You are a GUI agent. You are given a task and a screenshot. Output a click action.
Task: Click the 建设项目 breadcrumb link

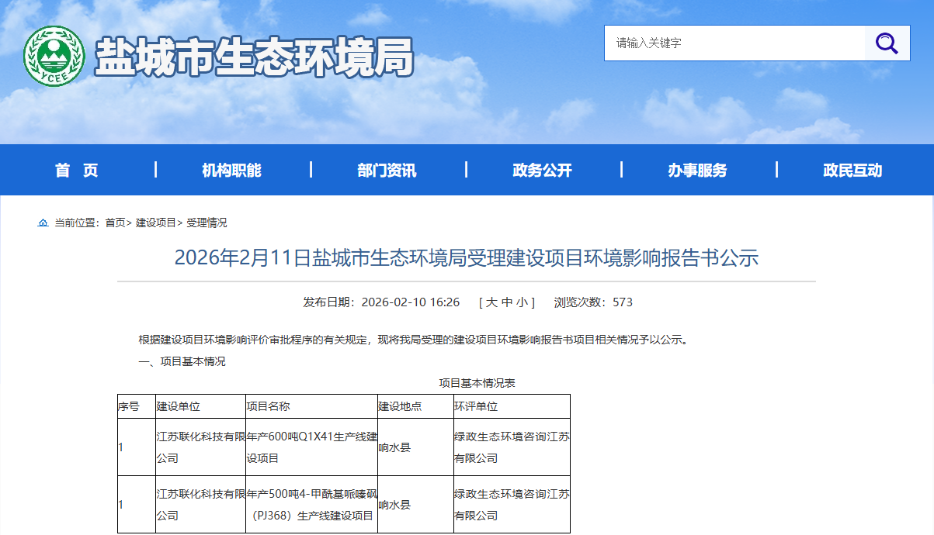click(x=156, y=223)
